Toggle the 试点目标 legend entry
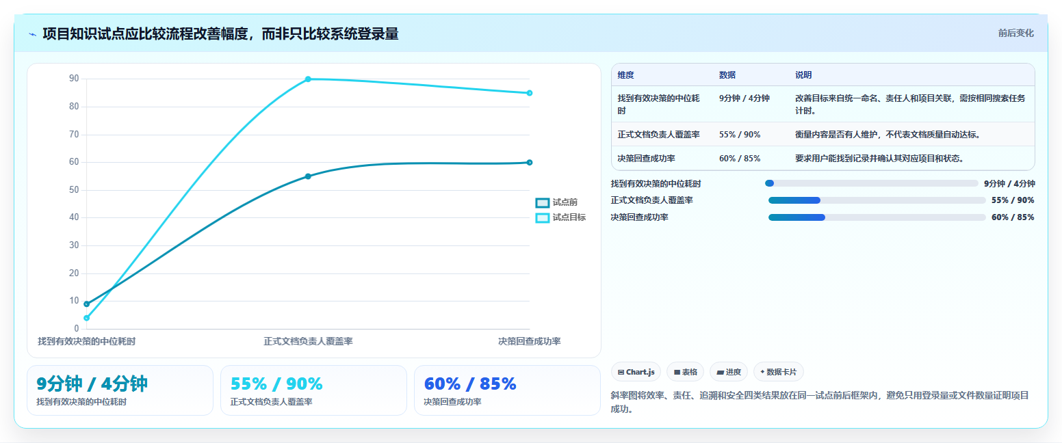The height and width of the screenshot is (443, 1062). pos(560,217)
